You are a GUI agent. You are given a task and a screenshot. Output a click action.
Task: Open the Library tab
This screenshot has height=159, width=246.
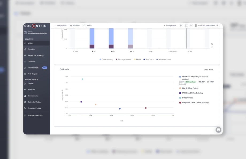pos(87,26)
